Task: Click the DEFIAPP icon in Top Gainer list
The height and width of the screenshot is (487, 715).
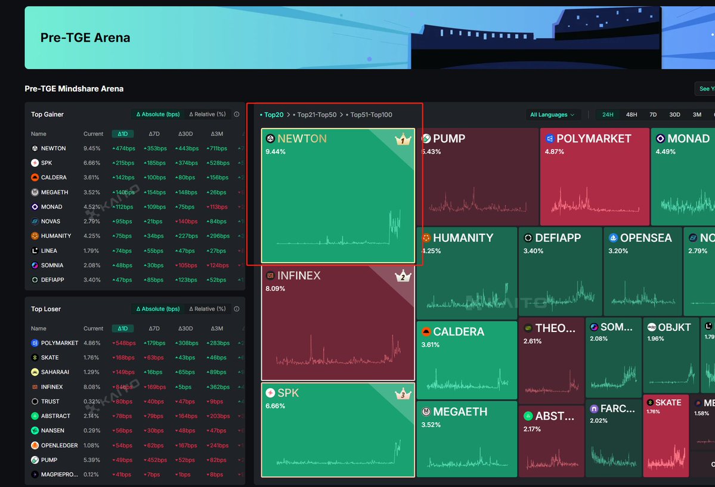Action: click(x=35, y=280)
